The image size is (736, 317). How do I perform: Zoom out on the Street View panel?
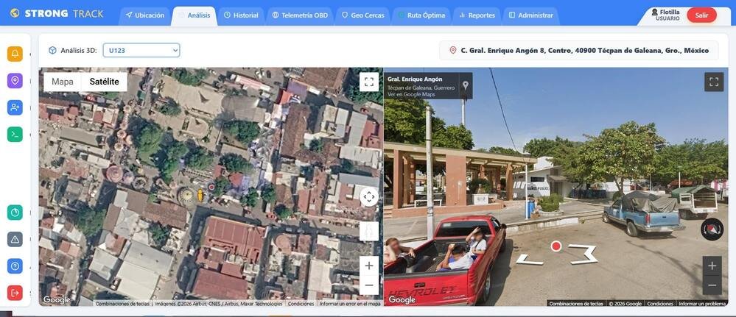coord(712,285)
